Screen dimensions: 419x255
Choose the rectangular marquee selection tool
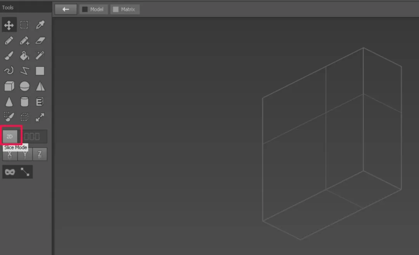click(x=24, y=25)
